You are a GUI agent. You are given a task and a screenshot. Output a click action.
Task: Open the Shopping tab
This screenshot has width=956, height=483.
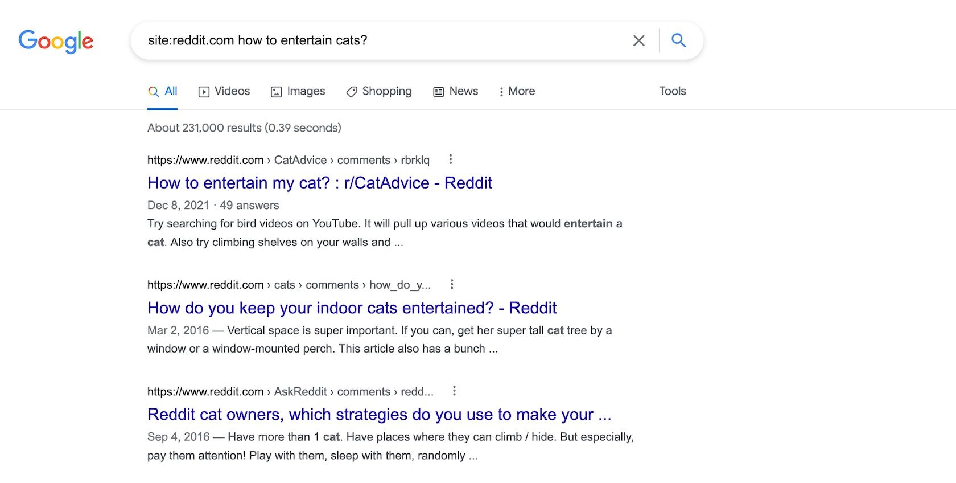(379, 91)
